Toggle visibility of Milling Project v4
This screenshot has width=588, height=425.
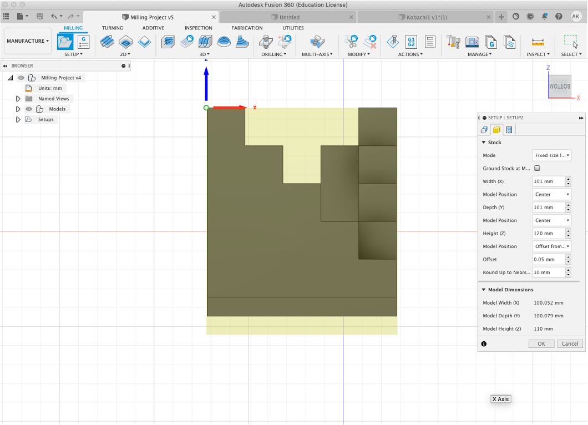pos(21,78)
